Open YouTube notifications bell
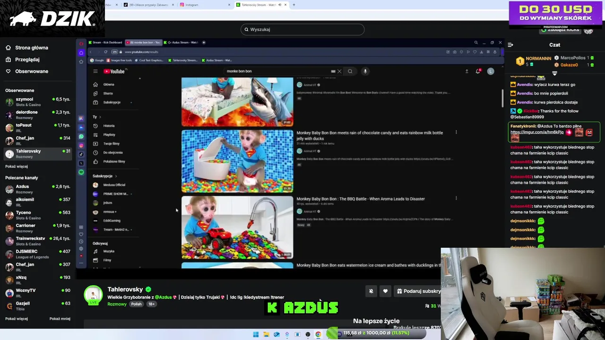605x340 pixels. tap(478, 71)
